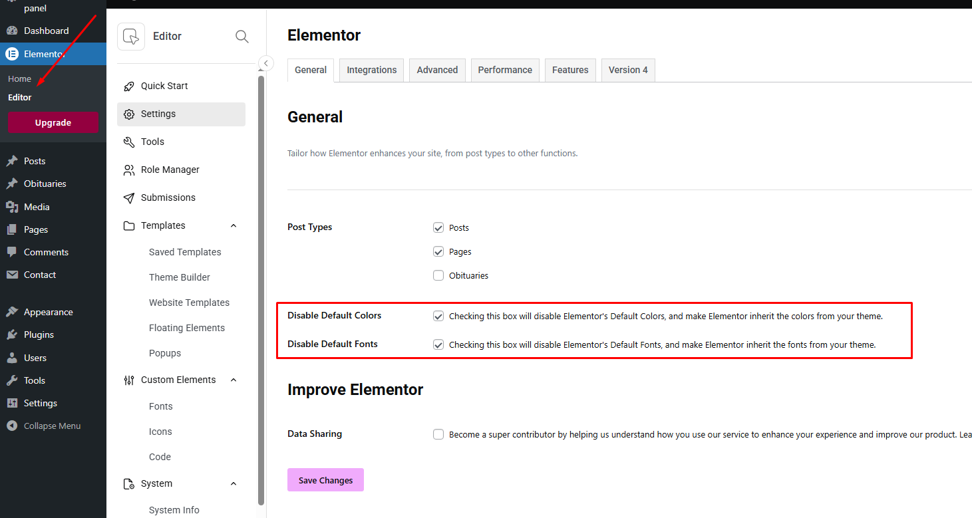Collapse the System section chevron

tap(234, 483)
